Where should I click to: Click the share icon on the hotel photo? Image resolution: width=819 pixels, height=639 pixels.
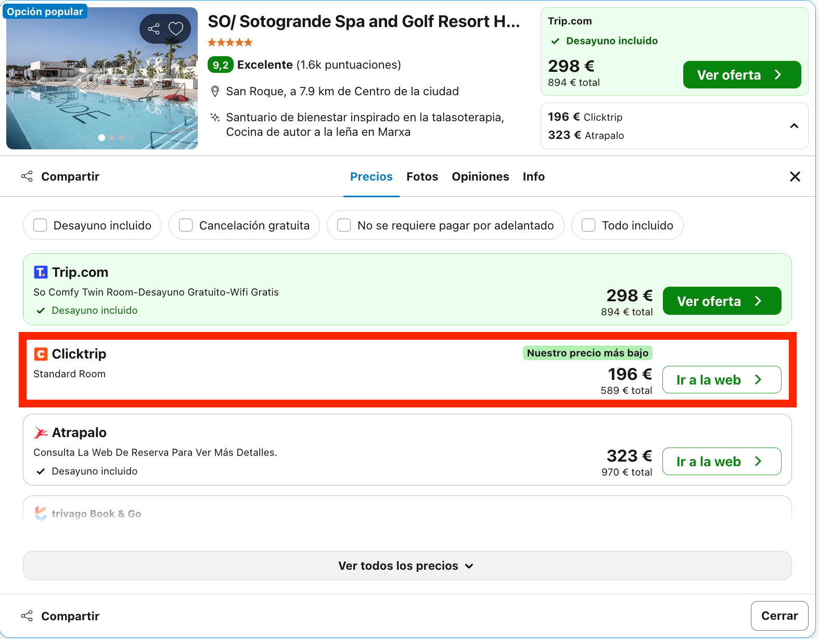pos(153,29)
